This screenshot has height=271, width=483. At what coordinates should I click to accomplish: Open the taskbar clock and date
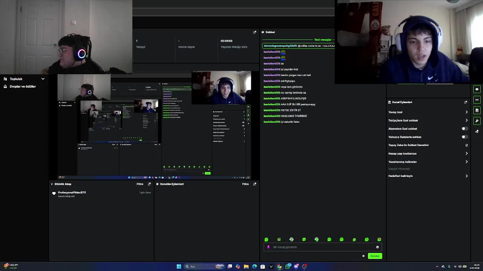pos(474,266)
